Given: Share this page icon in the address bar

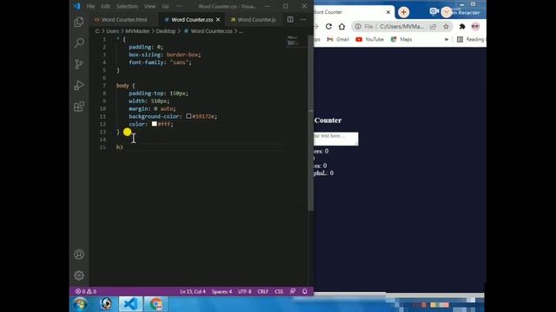Looking at the screenshot, I should coord(433,27).
